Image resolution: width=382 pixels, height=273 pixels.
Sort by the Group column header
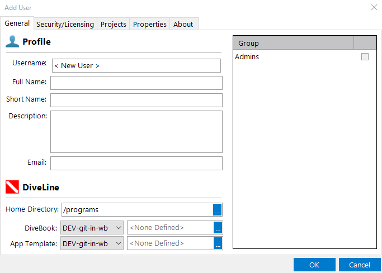click(293, 43)
